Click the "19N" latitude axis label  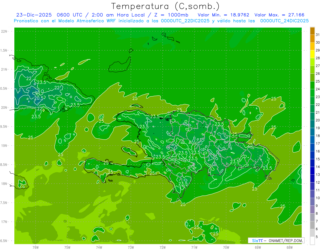pyautogui.click(x=4, y=146)
